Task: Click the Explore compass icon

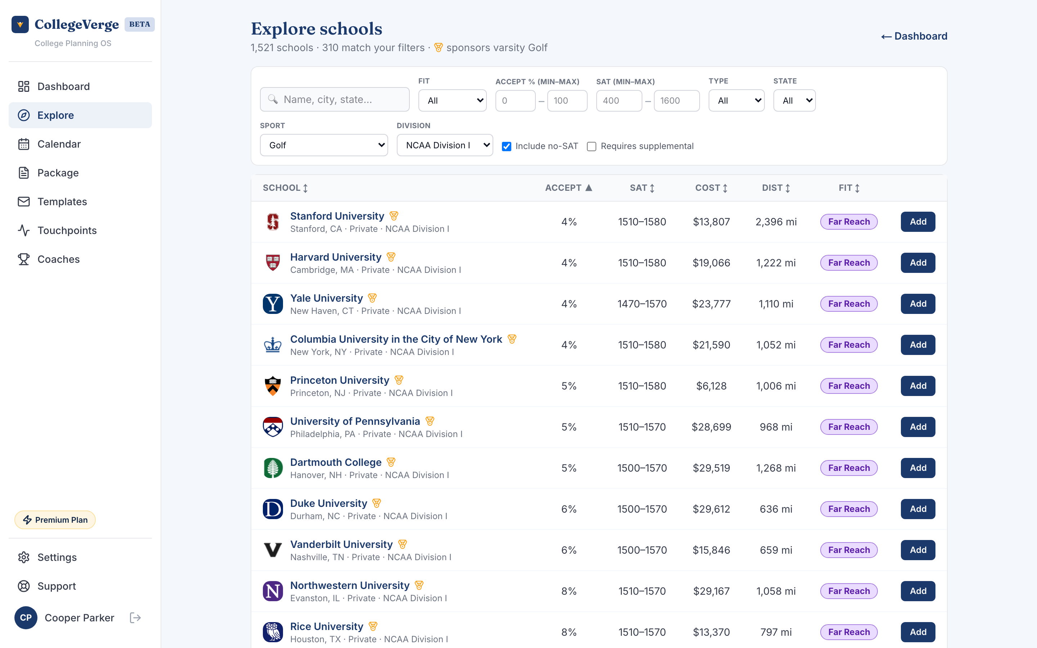Action: [23, 115]
